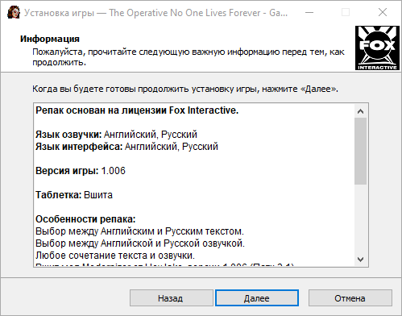Image resolution: width=402 pixels, height=316 pixels.
Task: Click the empty scrollbar track below thumb
Action: [360, 218]
